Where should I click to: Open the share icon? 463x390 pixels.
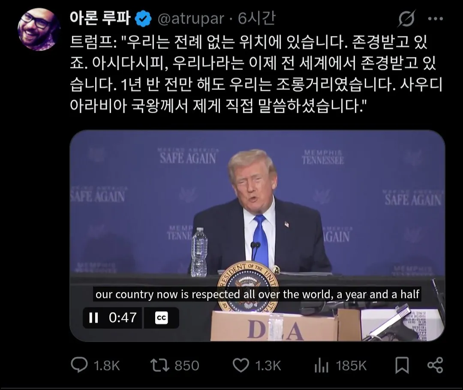pos(435,365)
